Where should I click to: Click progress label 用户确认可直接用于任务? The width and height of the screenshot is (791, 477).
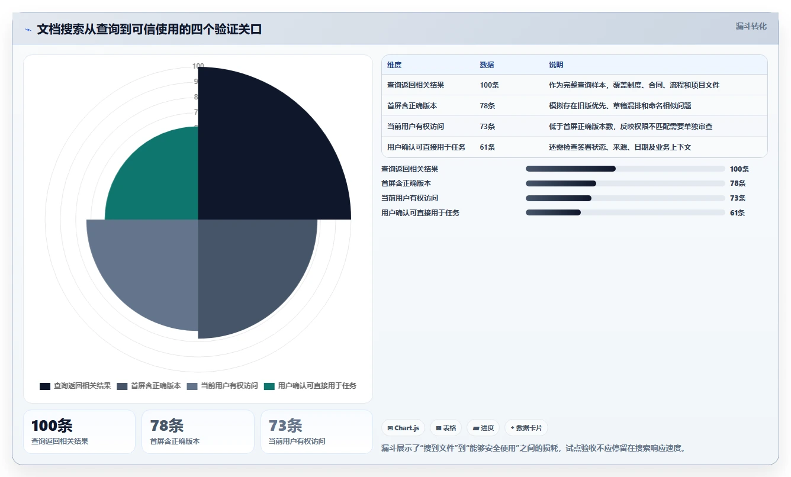tap(420, 213)
